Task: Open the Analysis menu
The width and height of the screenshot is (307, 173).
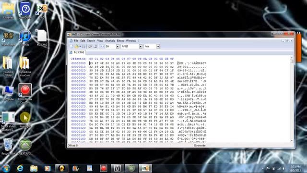Action: (110, 41)
